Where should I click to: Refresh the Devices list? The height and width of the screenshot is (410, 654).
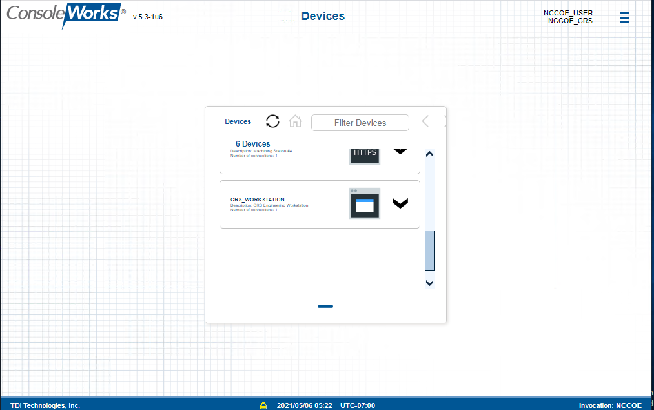(272, 121)
